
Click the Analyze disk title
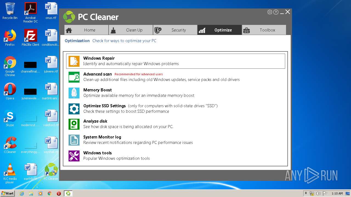click(x=95, y=121)
